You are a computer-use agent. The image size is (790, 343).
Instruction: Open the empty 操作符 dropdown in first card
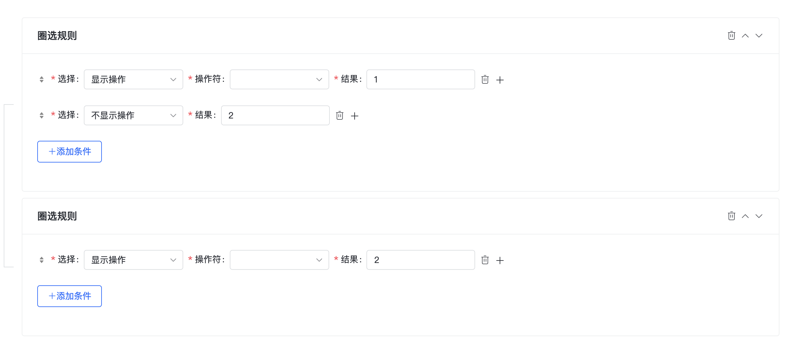[279, 79]
